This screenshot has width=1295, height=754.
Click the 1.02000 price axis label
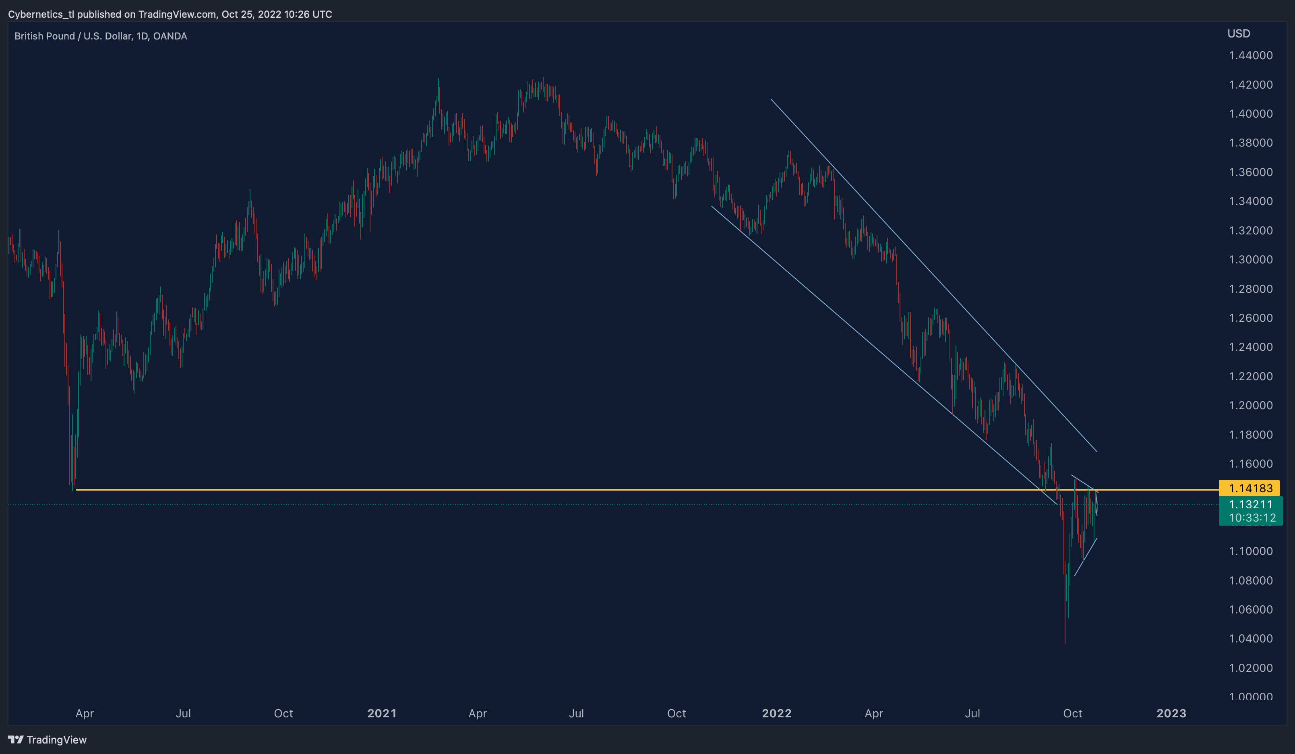pos(1250,668)
